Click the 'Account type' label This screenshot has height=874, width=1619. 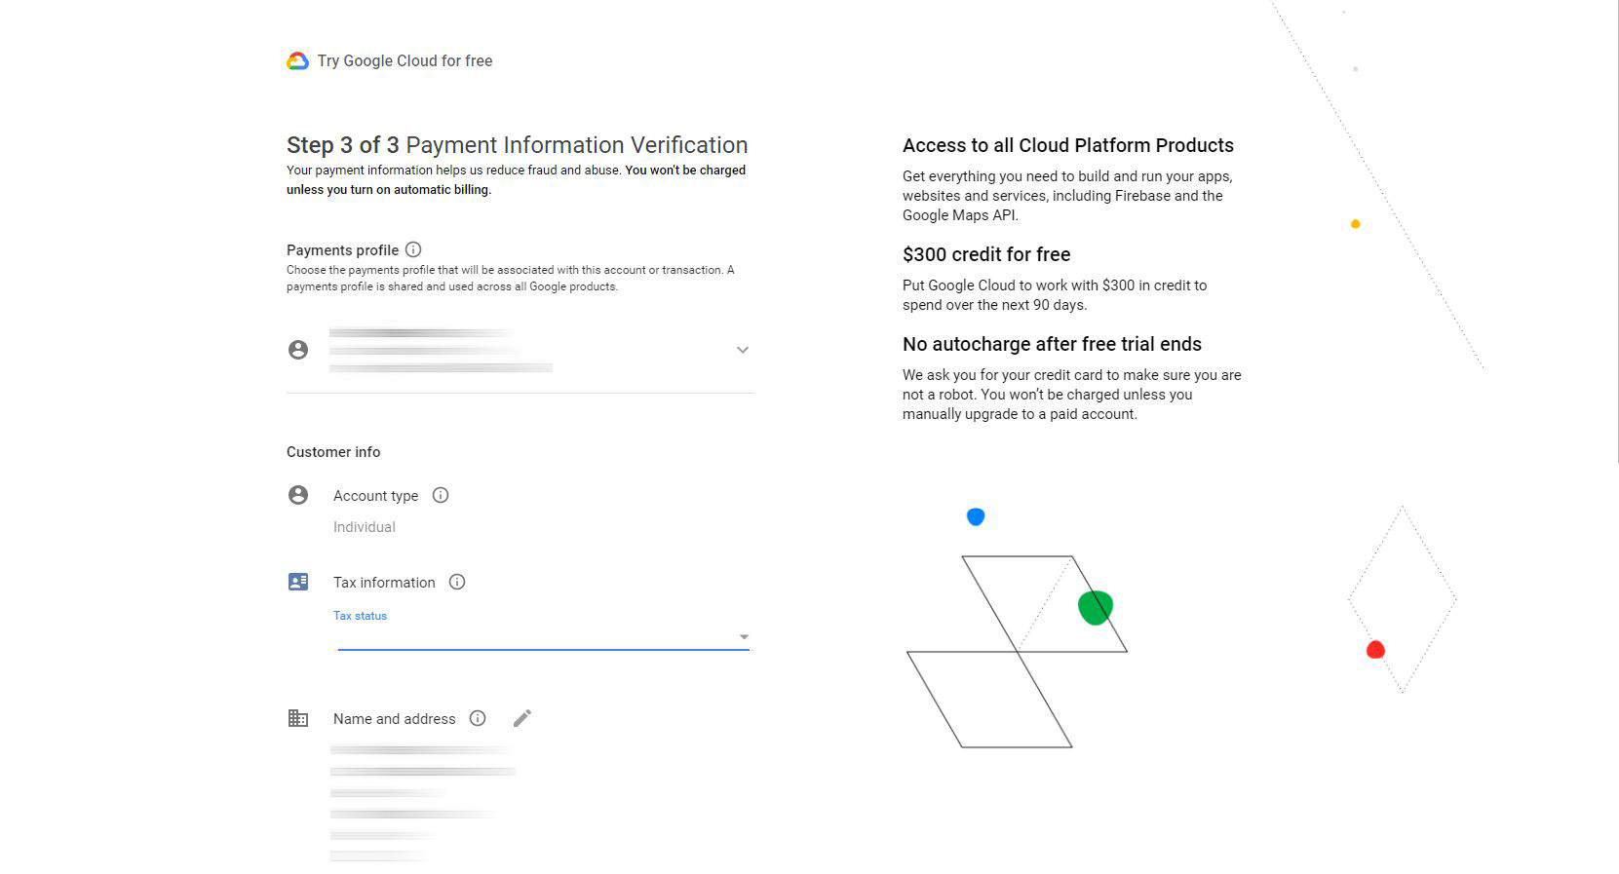click(x=375, y=496)
